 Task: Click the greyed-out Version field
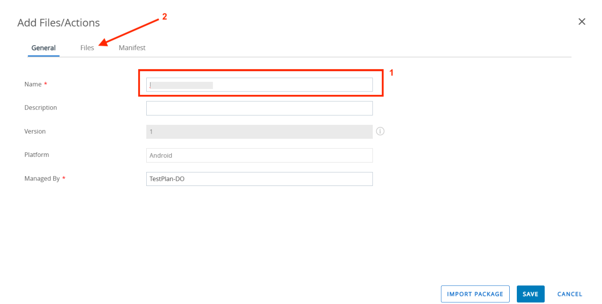pos(259,132)
